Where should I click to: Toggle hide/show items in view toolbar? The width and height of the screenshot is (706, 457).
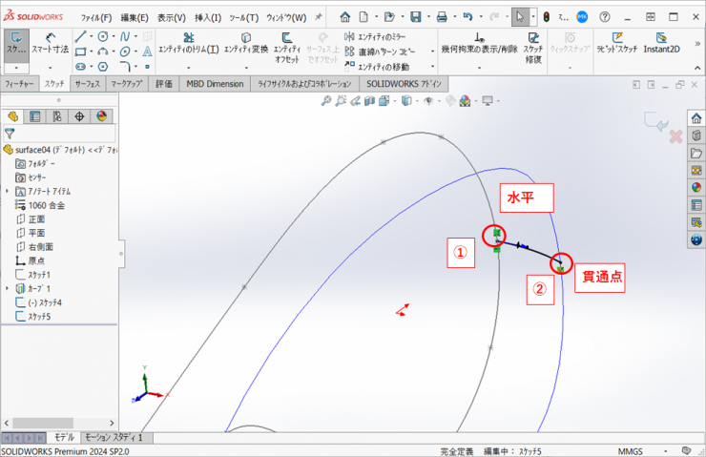429,101
